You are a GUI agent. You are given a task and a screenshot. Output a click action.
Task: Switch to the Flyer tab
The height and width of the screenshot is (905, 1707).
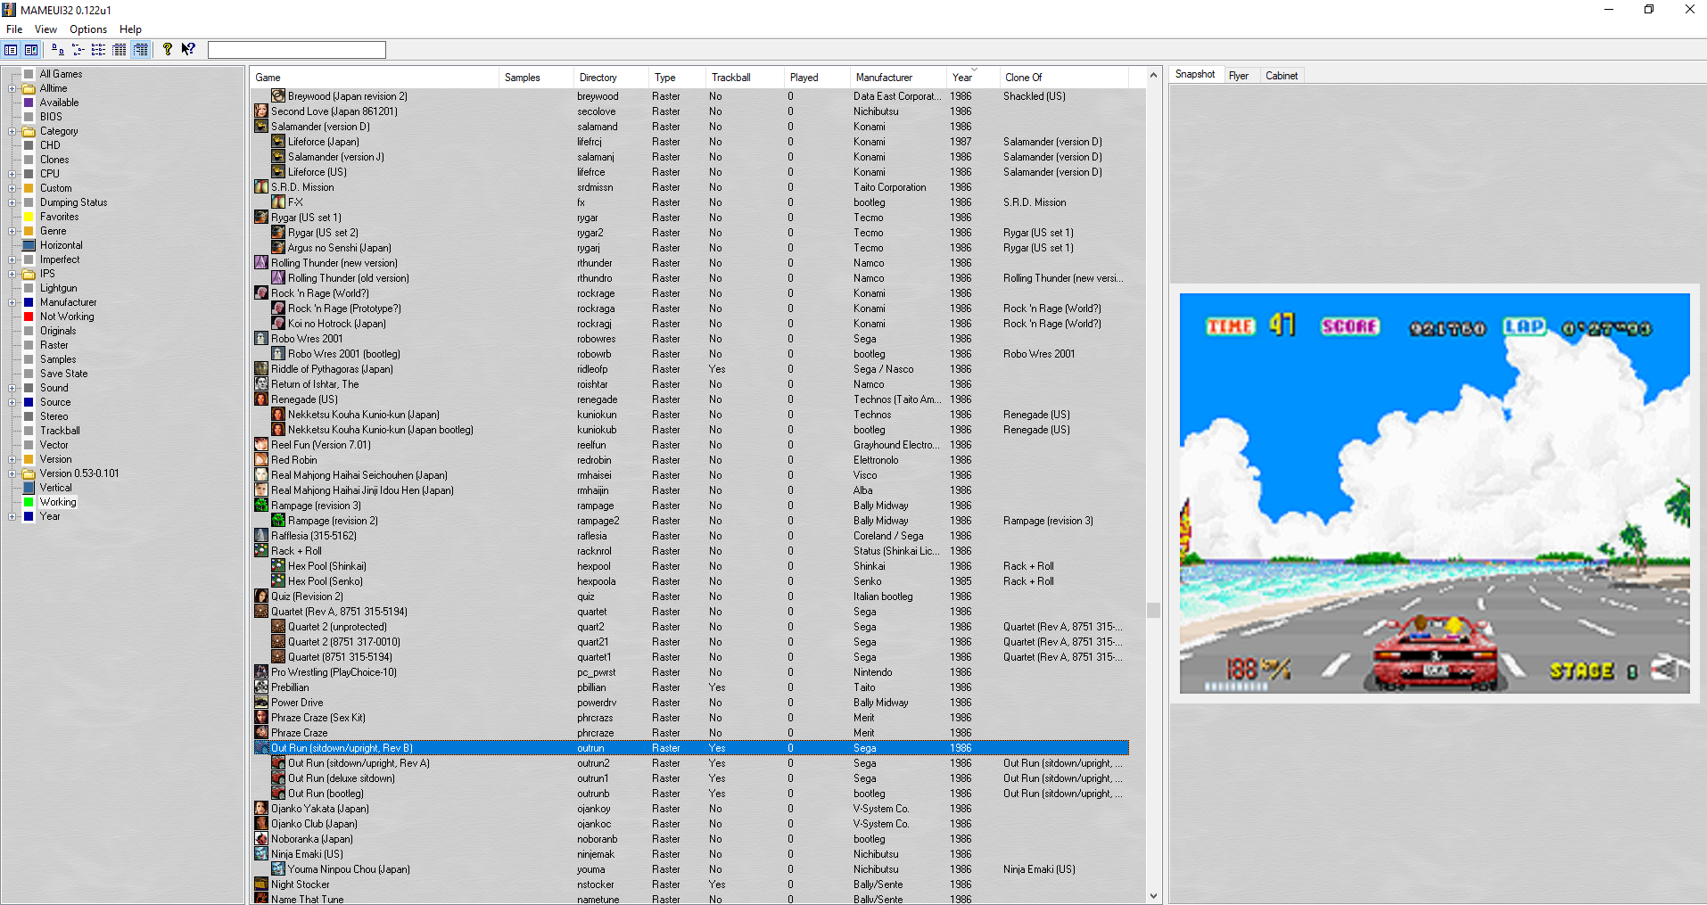[x=1239, y=76]
